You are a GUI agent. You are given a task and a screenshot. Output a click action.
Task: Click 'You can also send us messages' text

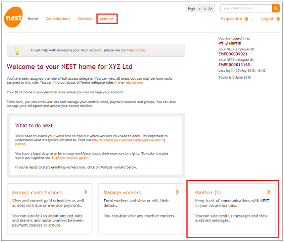click(x=231, y=216)
